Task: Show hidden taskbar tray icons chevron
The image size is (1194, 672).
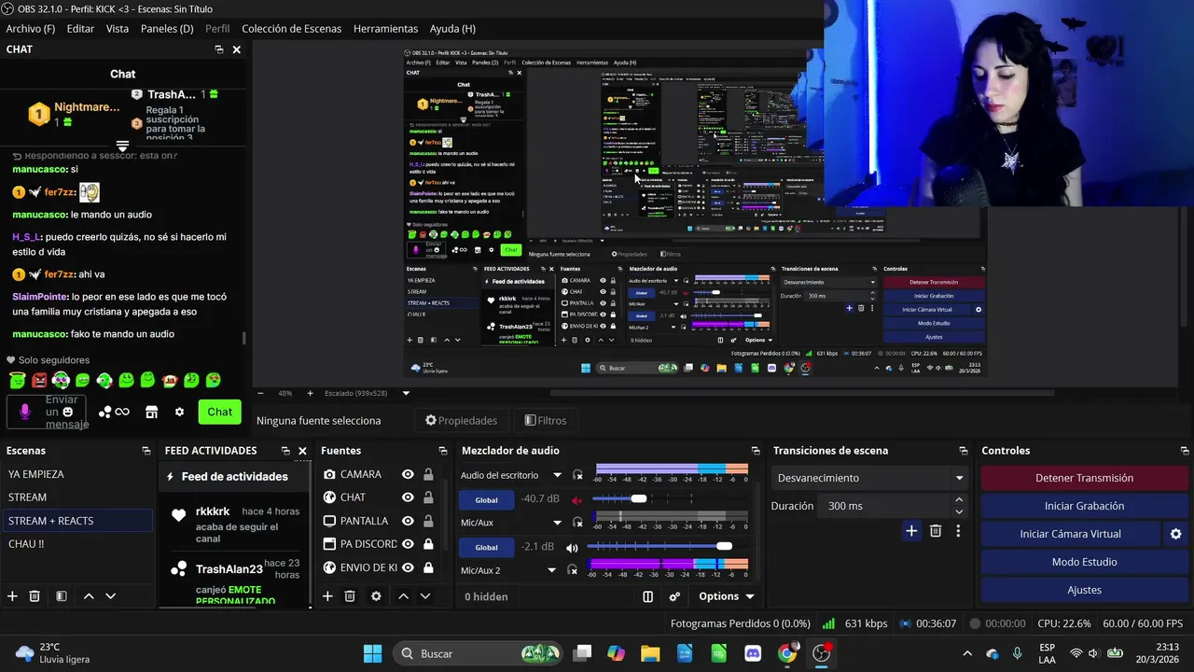Action: pyautogui.click(x=967, y=653)
